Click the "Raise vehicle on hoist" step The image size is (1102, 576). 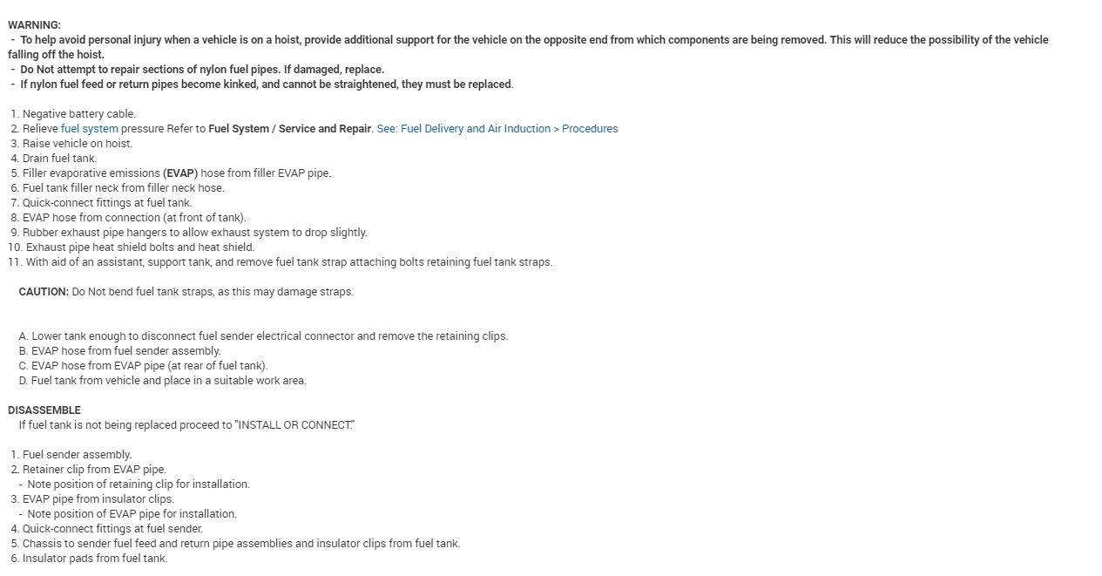tap(77, 144)
